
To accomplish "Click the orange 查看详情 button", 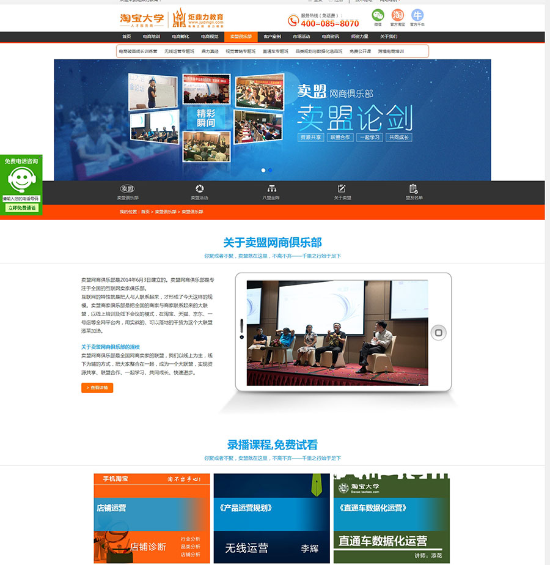I will 97,388.
